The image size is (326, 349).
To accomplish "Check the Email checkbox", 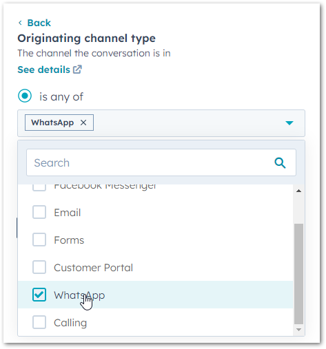I will [x=39, y=212].
